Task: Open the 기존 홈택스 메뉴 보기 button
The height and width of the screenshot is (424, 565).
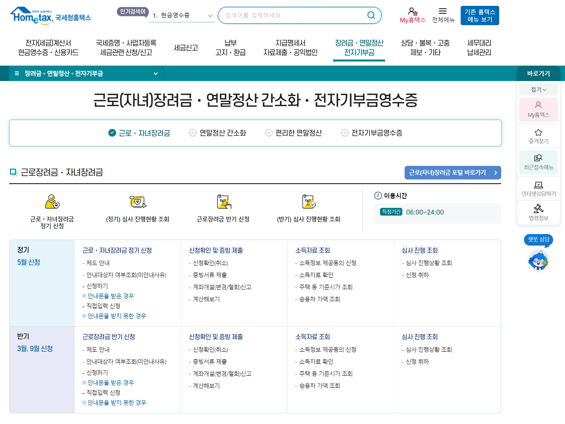Action: click(480, 15)
